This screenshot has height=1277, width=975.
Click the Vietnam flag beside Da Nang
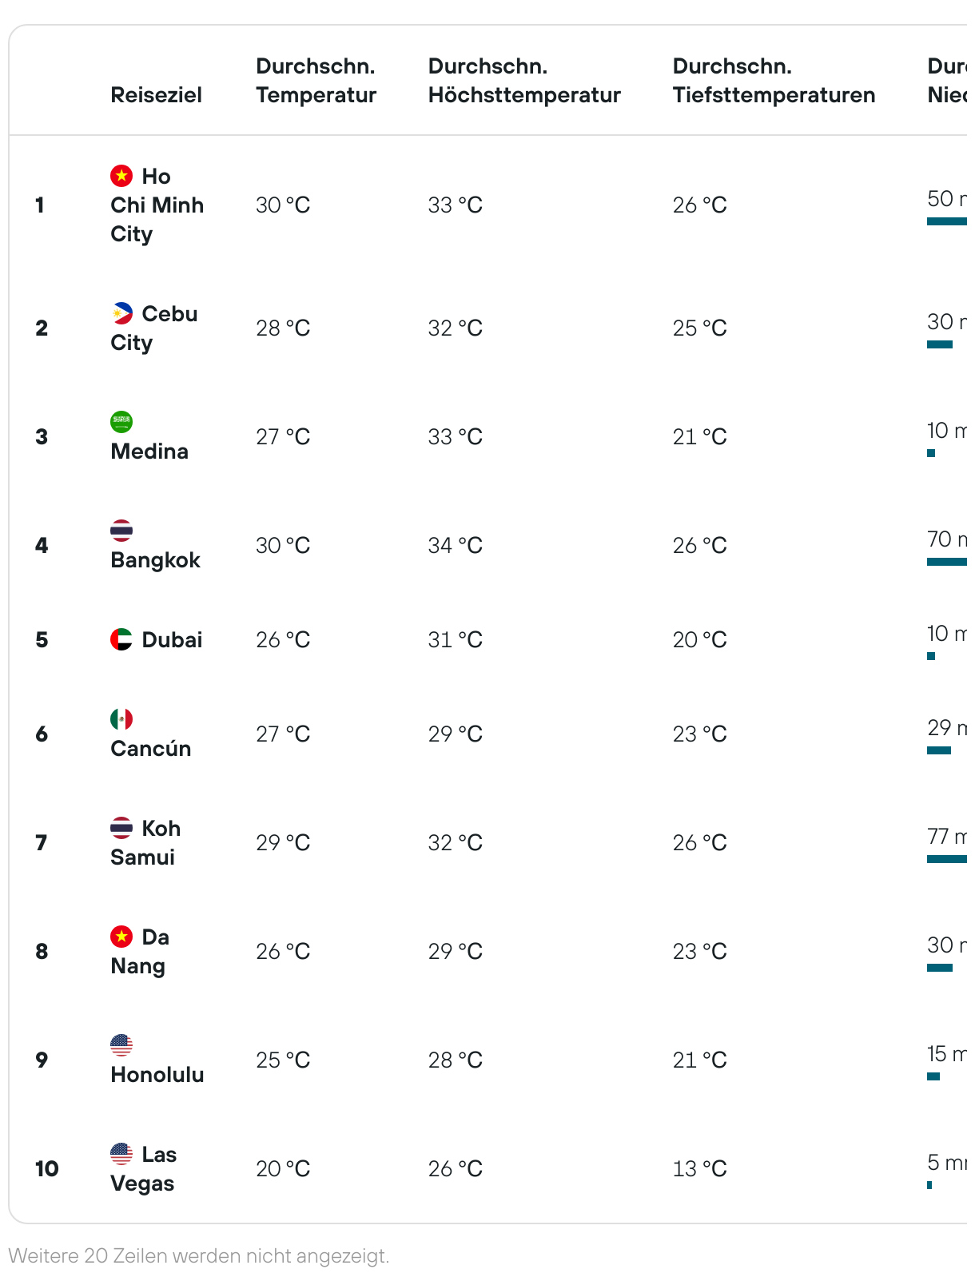coord(121,936)
